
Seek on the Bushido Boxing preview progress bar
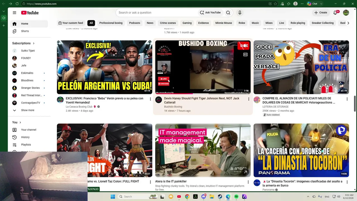203,94
